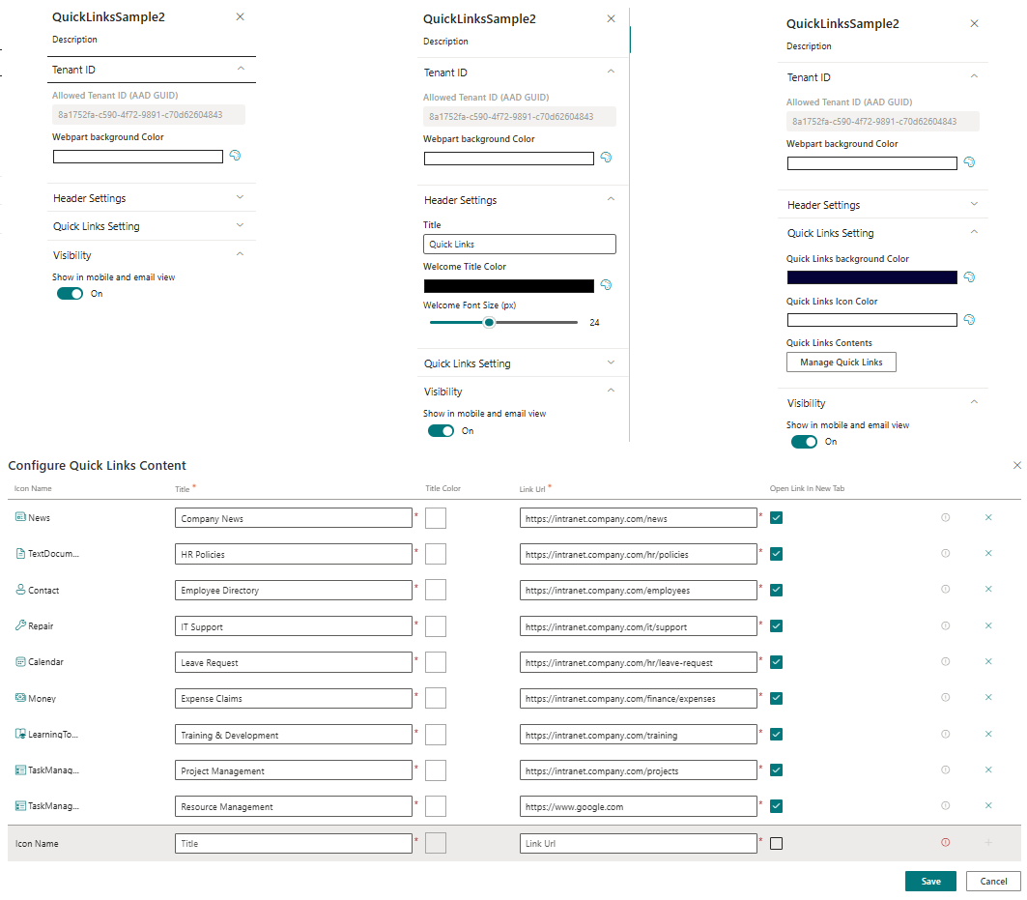Click the Calendar icon for Leave Request
Viewport: 1027px width, 900px height.
(19, 662)
